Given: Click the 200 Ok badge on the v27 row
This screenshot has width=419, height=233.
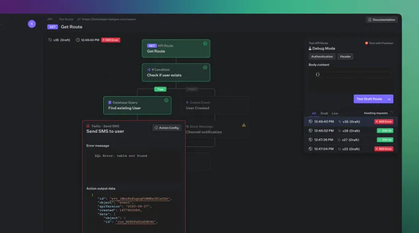Looking at the screenshot, I should (385, 140).
